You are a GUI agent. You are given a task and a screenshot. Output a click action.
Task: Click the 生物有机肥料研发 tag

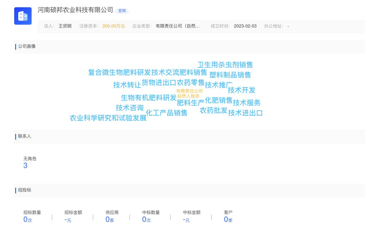point(149,98)
